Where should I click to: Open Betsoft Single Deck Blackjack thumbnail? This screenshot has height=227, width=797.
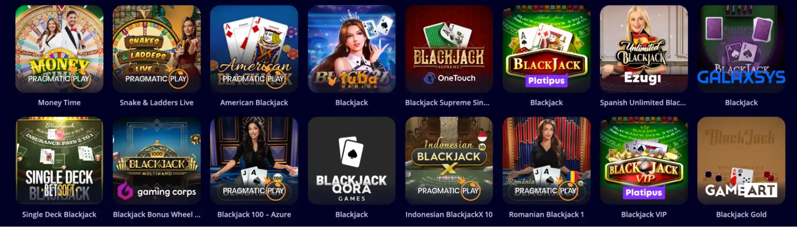[59, 161]
